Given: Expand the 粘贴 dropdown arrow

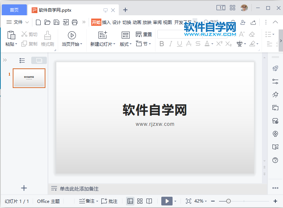Looking at the screenshot, I should [x=16, y=44].
